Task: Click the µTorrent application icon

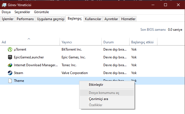Action: pyautogui.click(x=10, y=49)
